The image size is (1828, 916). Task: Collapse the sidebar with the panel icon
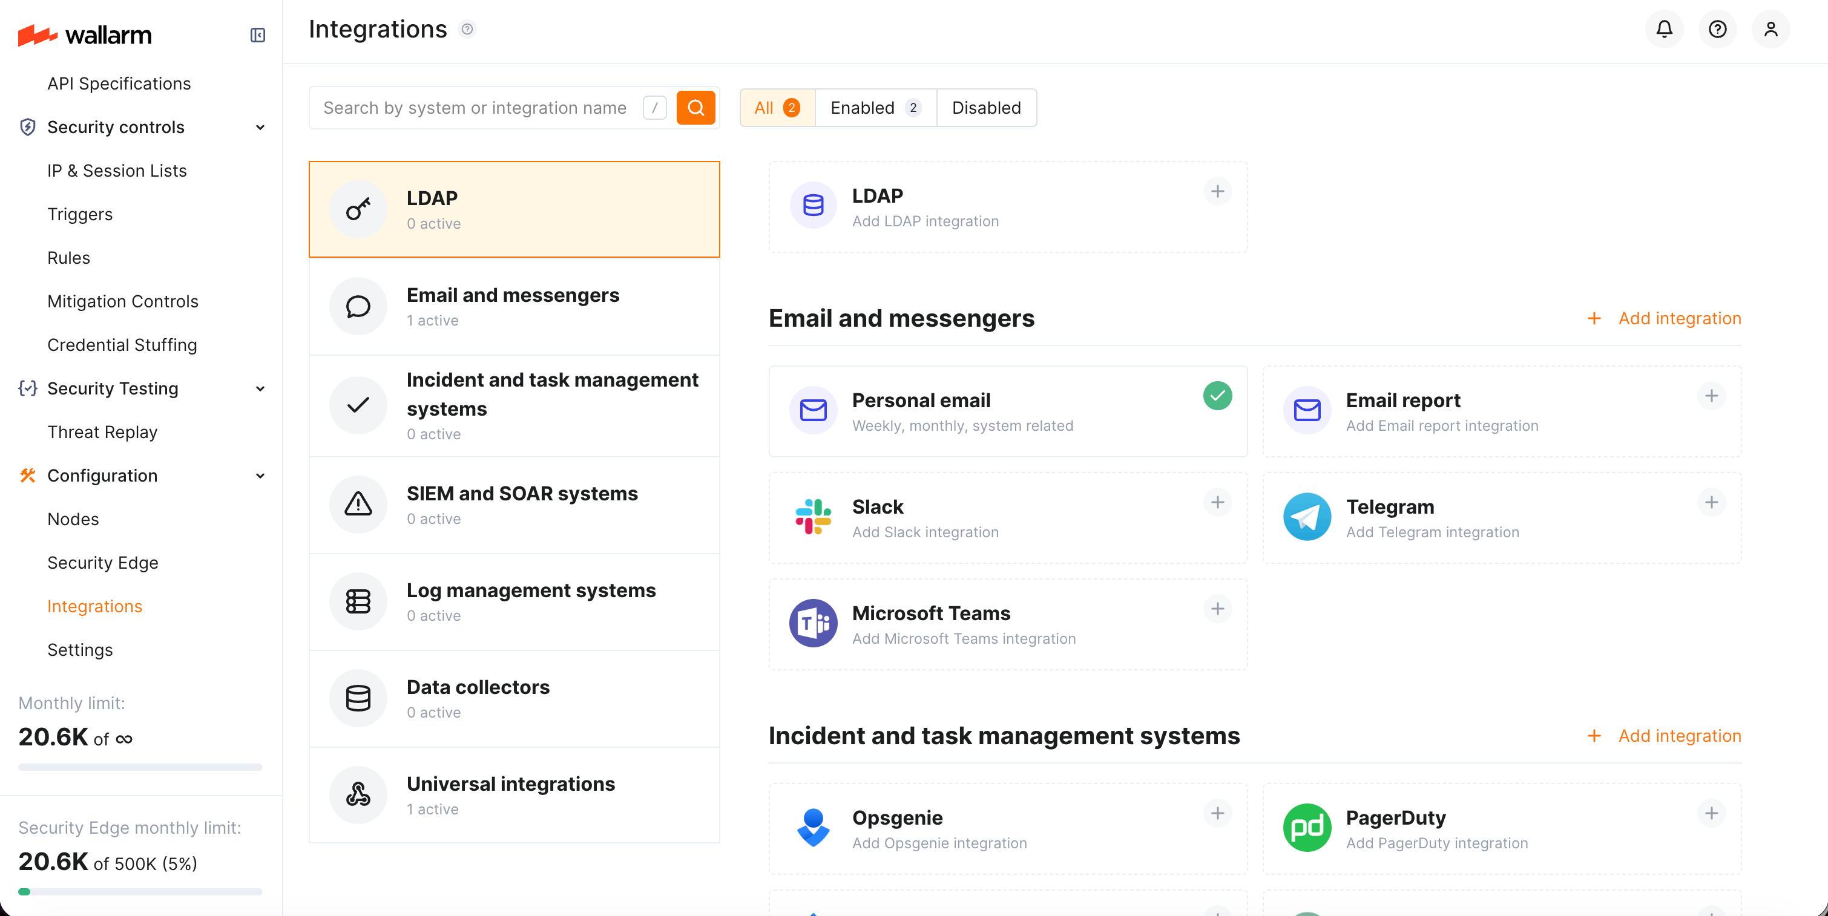[258, 34]
